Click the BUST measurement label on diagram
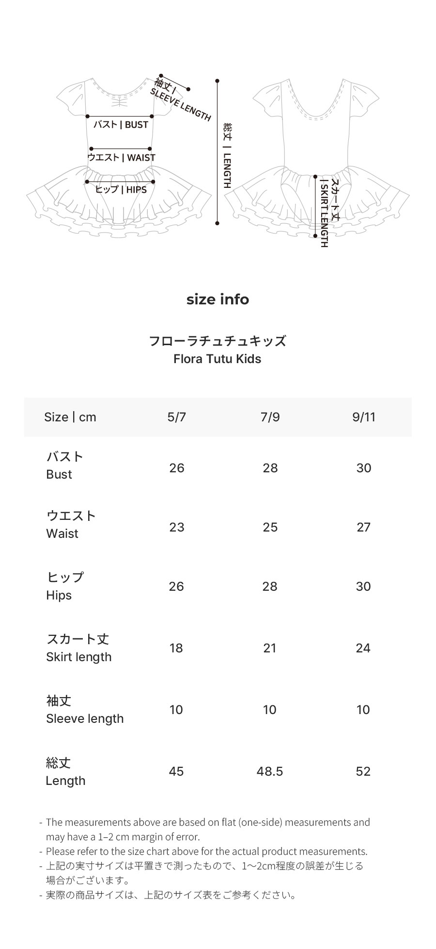Screen dimensions: 436x949 121,125
